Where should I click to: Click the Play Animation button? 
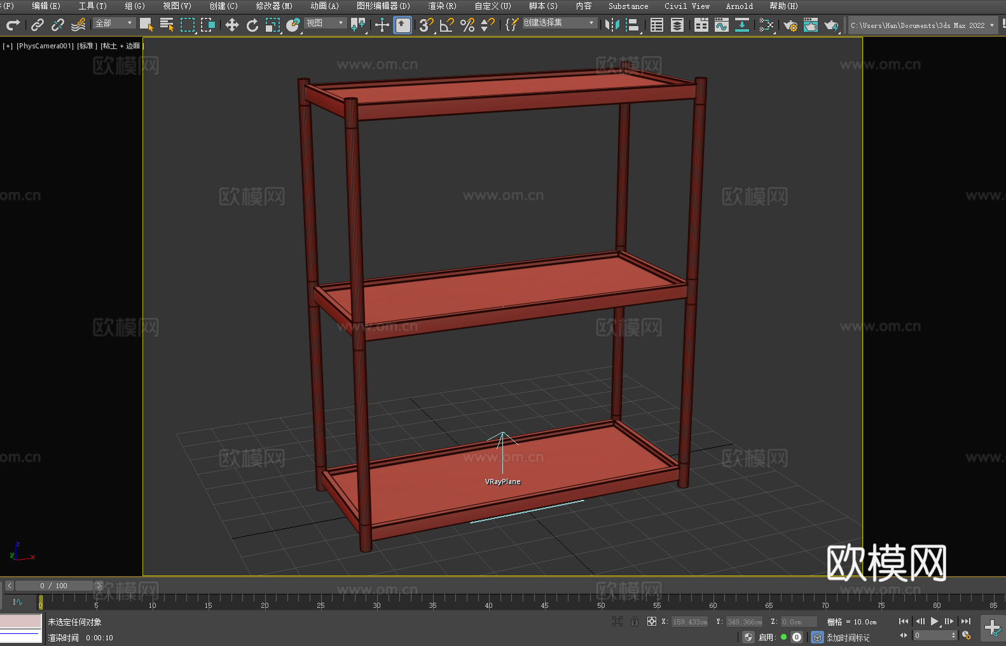(934, 621)
